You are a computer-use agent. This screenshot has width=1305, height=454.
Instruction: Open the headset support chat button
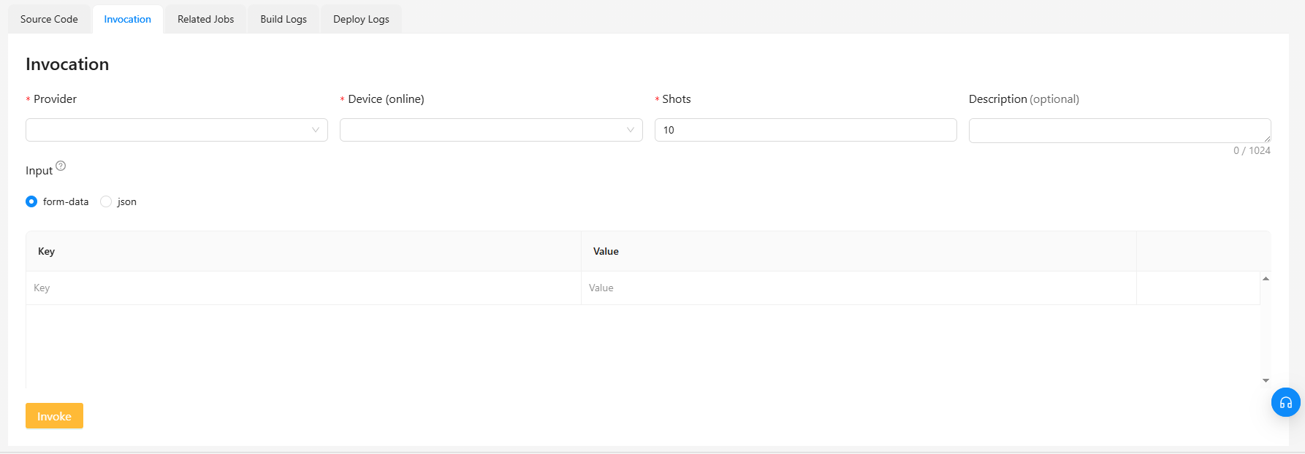pyautogui.click(x=1285, y=402)
